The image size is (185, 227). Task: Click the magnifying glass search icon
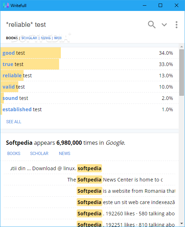click(x=152, y=25)
